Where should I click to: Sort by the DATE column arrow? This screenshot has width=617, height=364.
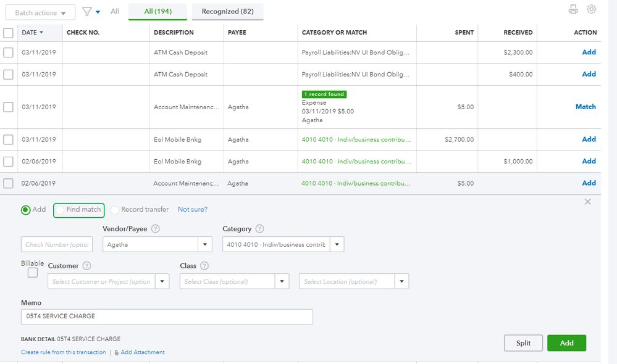[x=41, y=33]
